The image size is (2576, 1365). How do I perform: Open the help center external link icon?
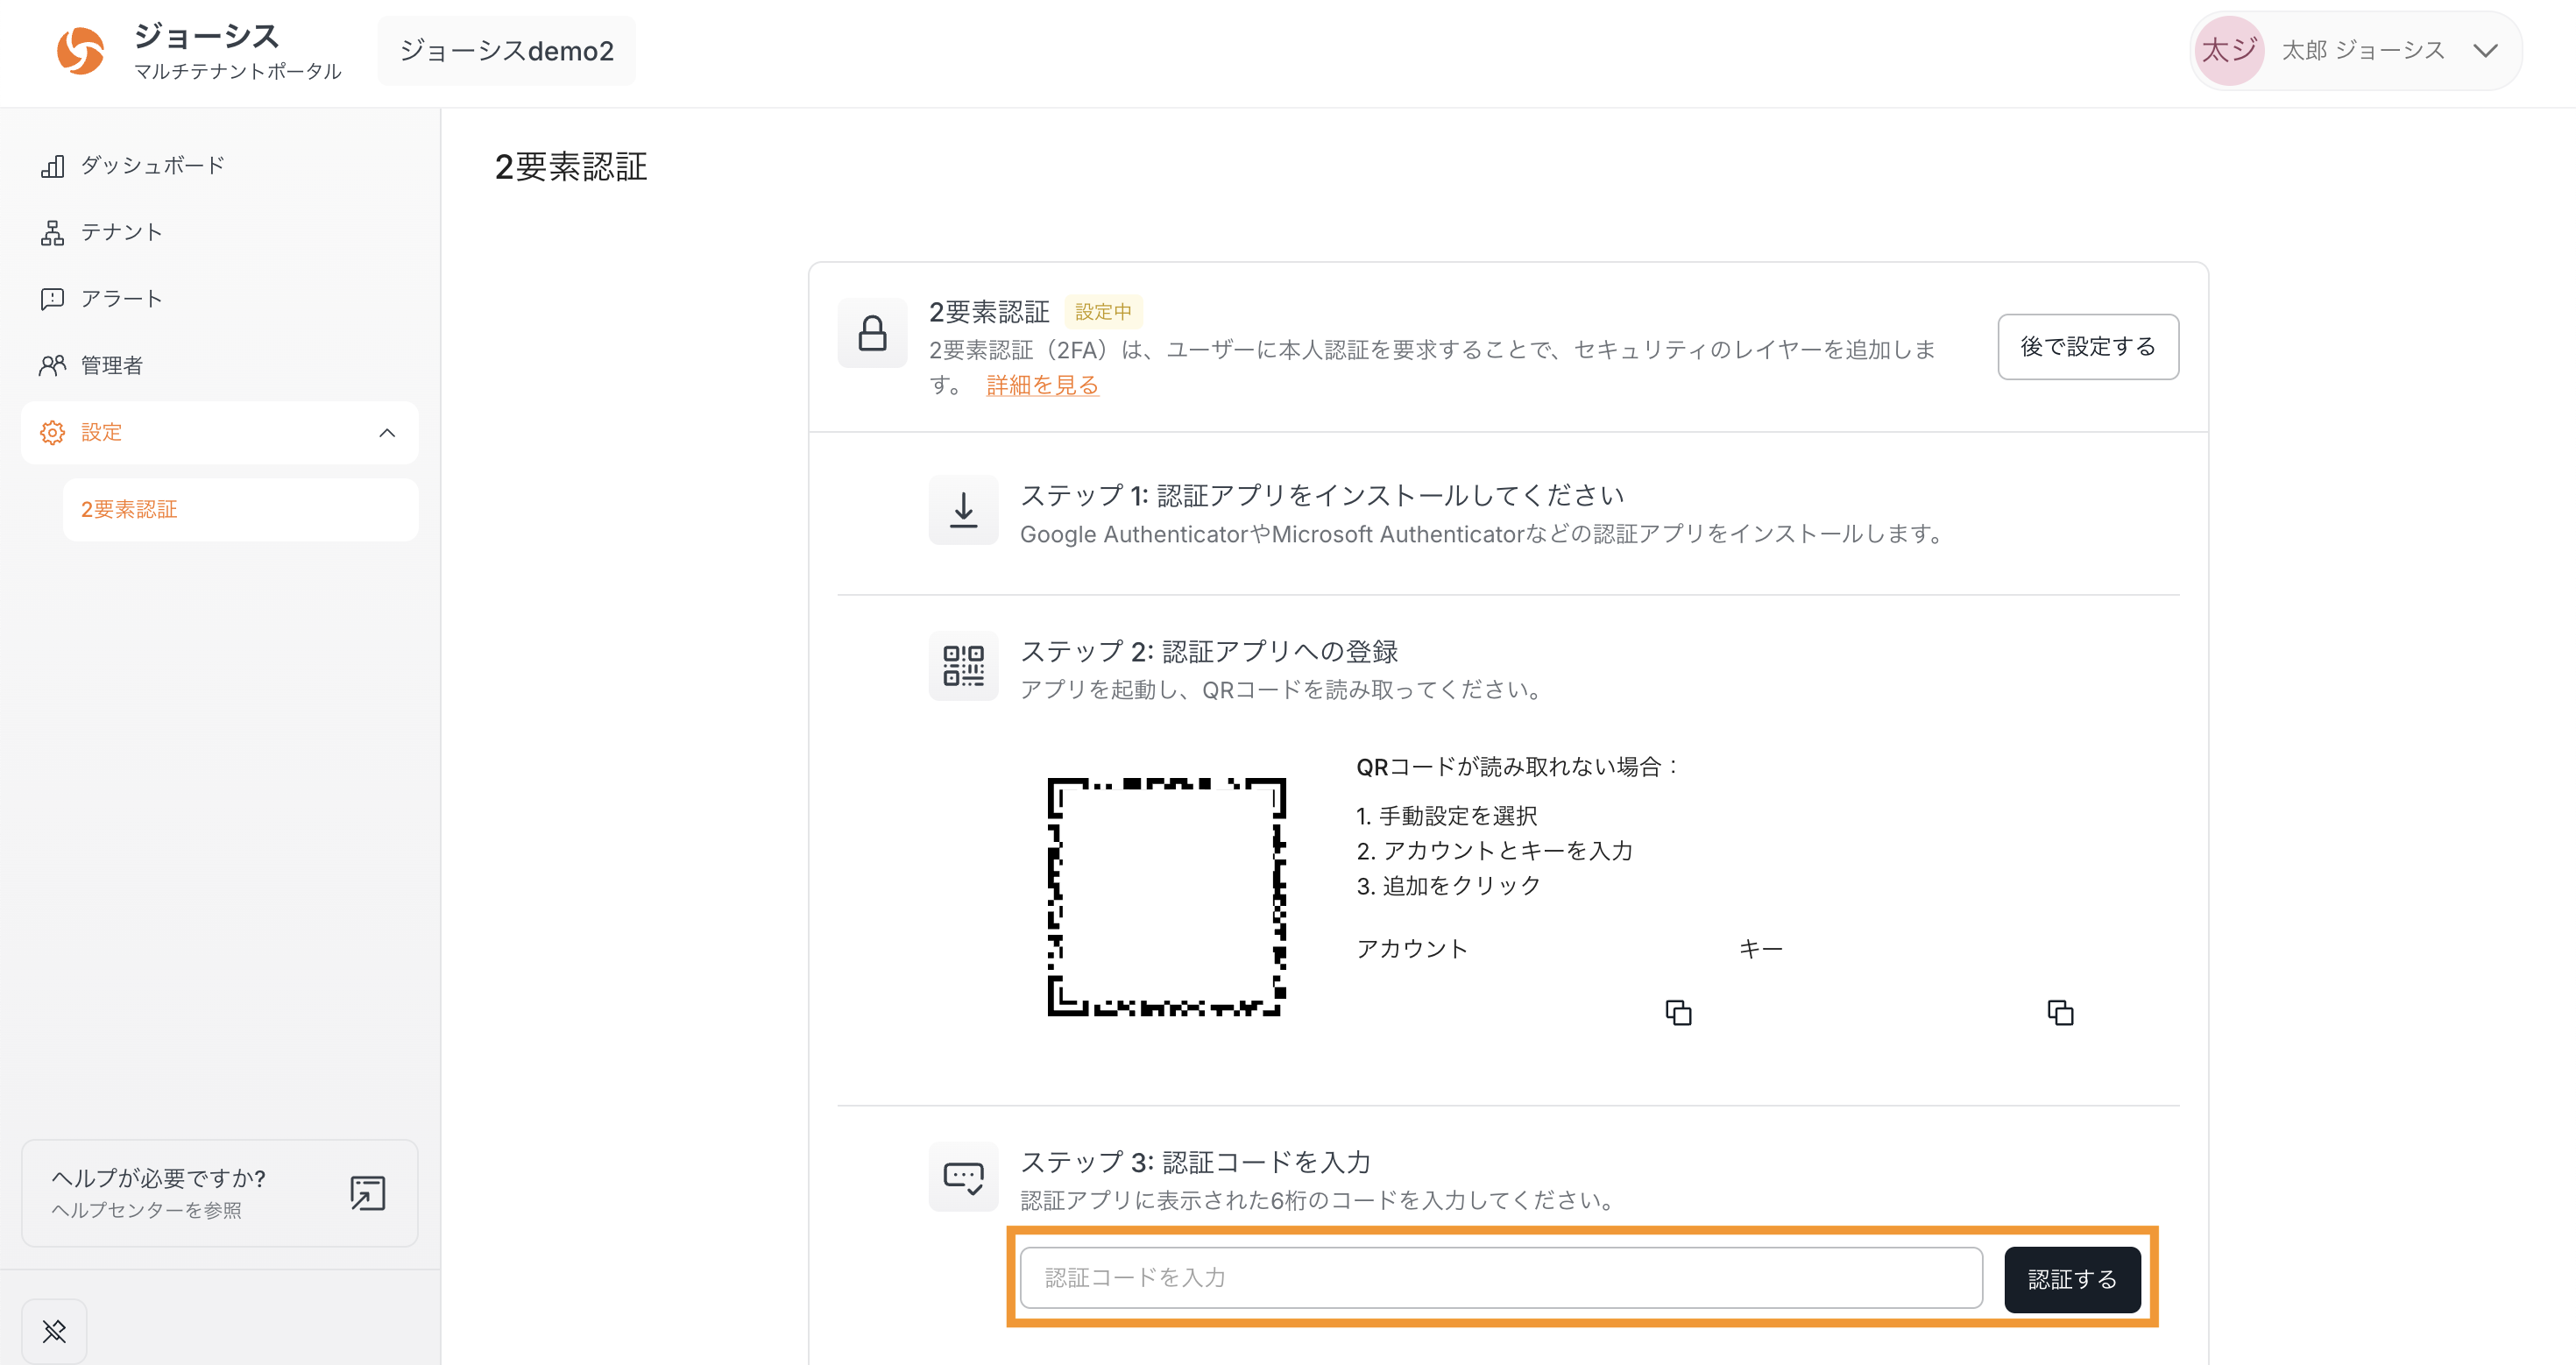click(366, 1193)
